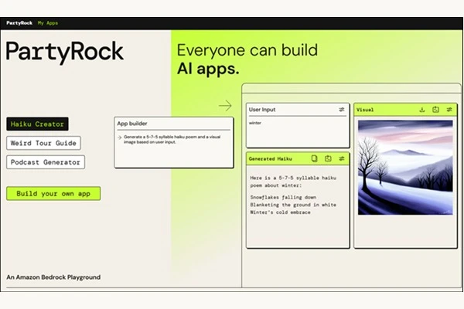Image resolution: width=464 pixels, height=309 pixels.
Task: Click the large PartyRock heading
Action: 64,52
